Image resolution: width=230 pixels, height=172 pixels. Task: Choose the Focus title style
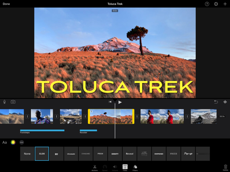[173, 154]
